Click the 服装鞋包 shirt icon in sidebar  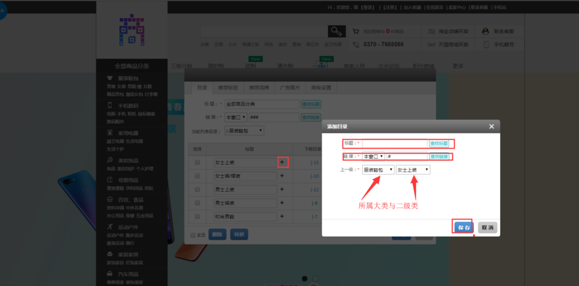[x=110, y=78]
